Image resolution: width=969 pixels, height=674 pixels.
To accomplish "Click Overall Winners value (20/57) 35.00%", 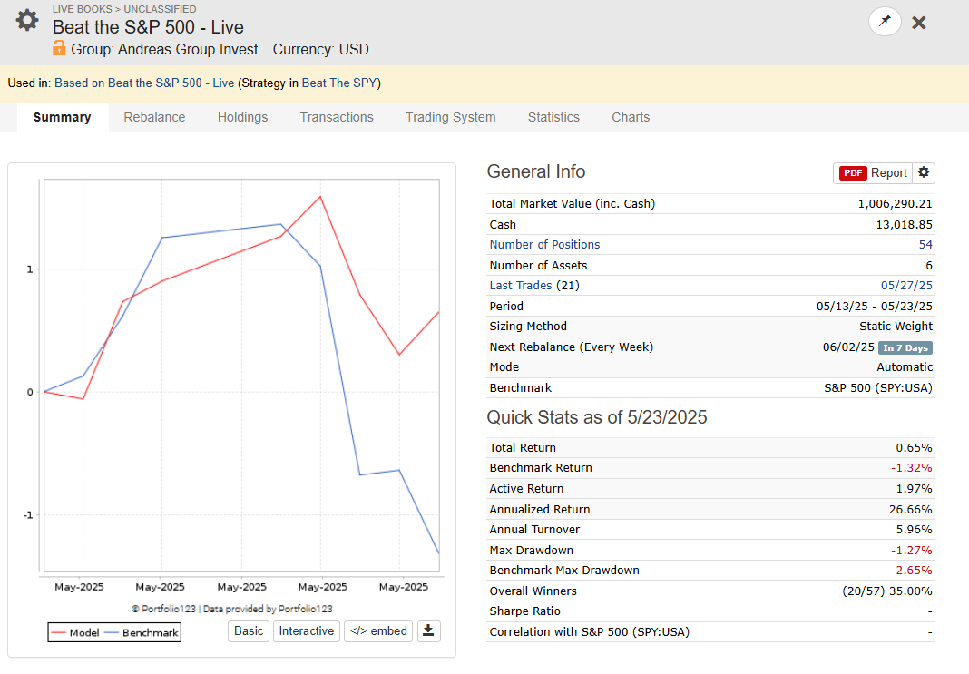I will [x=887, y=591].
